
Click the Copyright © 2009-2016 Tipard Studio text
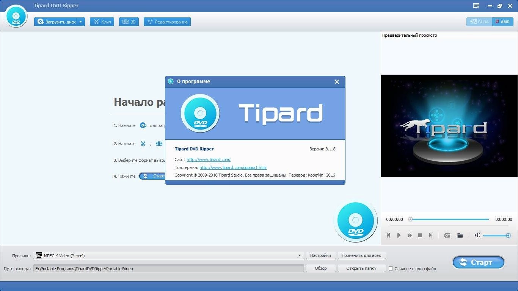[208, 175]
